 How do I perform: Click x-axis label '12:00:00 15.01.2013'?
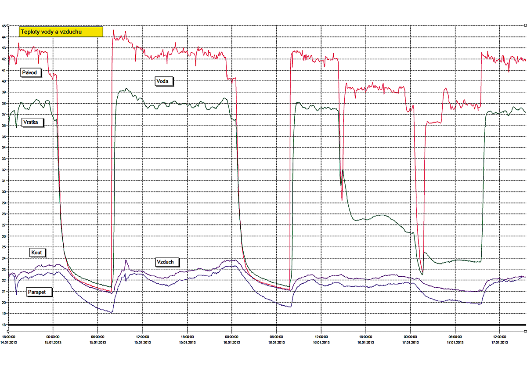pyautogui.click(x=142, y=339)
